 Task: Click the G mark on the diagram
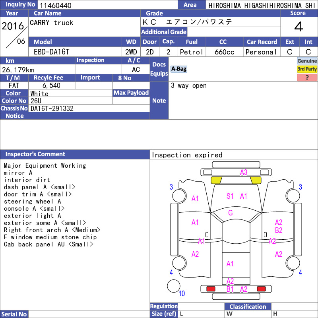pos(231,213)
